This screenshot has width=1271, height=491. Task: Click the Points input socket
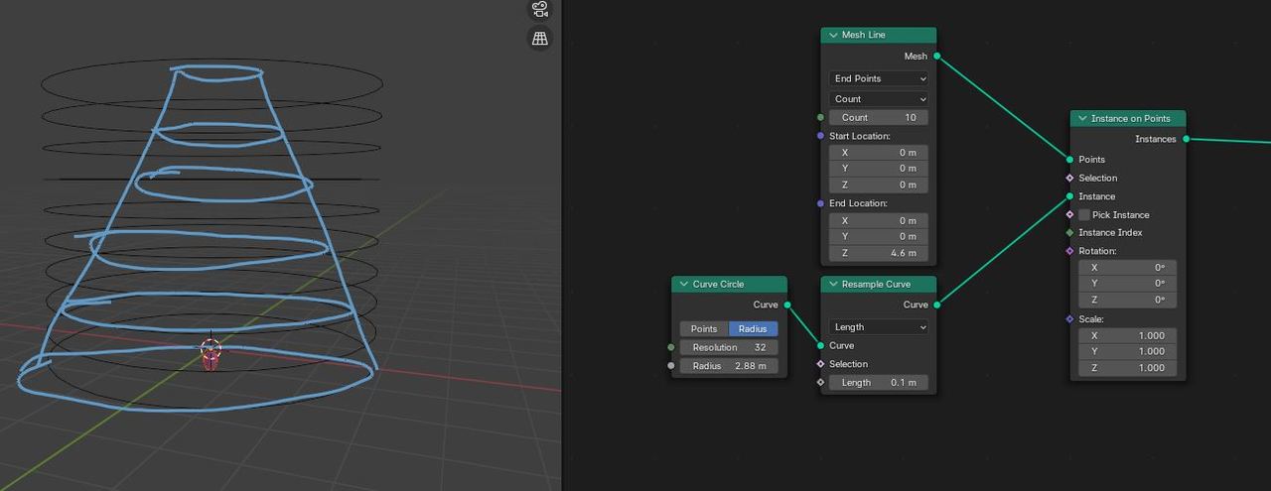point(1069,159)
